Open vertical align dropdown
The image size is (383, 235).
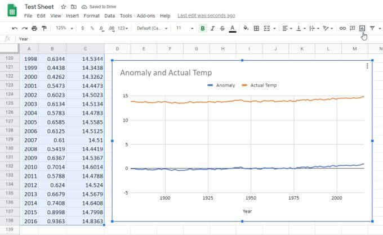(x=301, y=28)
